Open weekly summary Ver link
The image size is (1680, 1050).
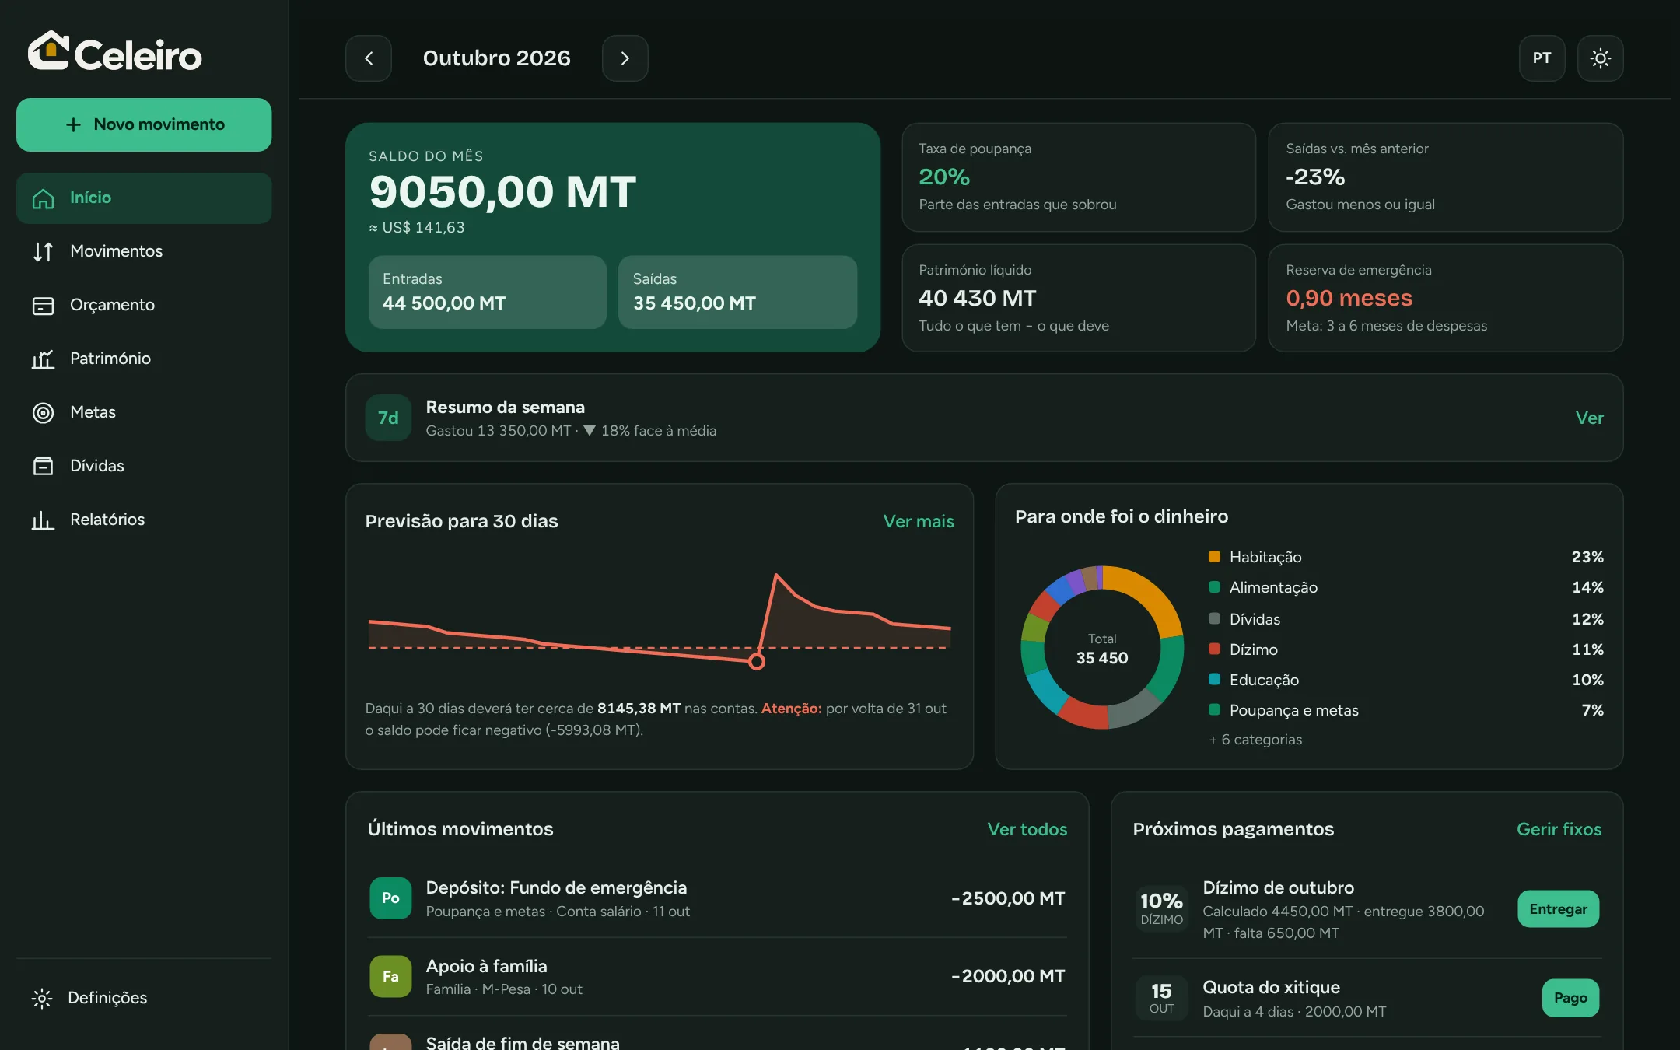click(x=1589, y=418)
